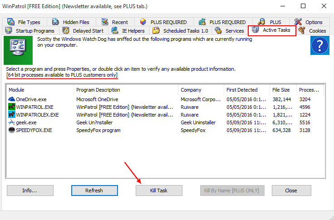Click the Cookies tab icon
The height and width of the screenshot is (220, 334).
[x=301, y=30]
